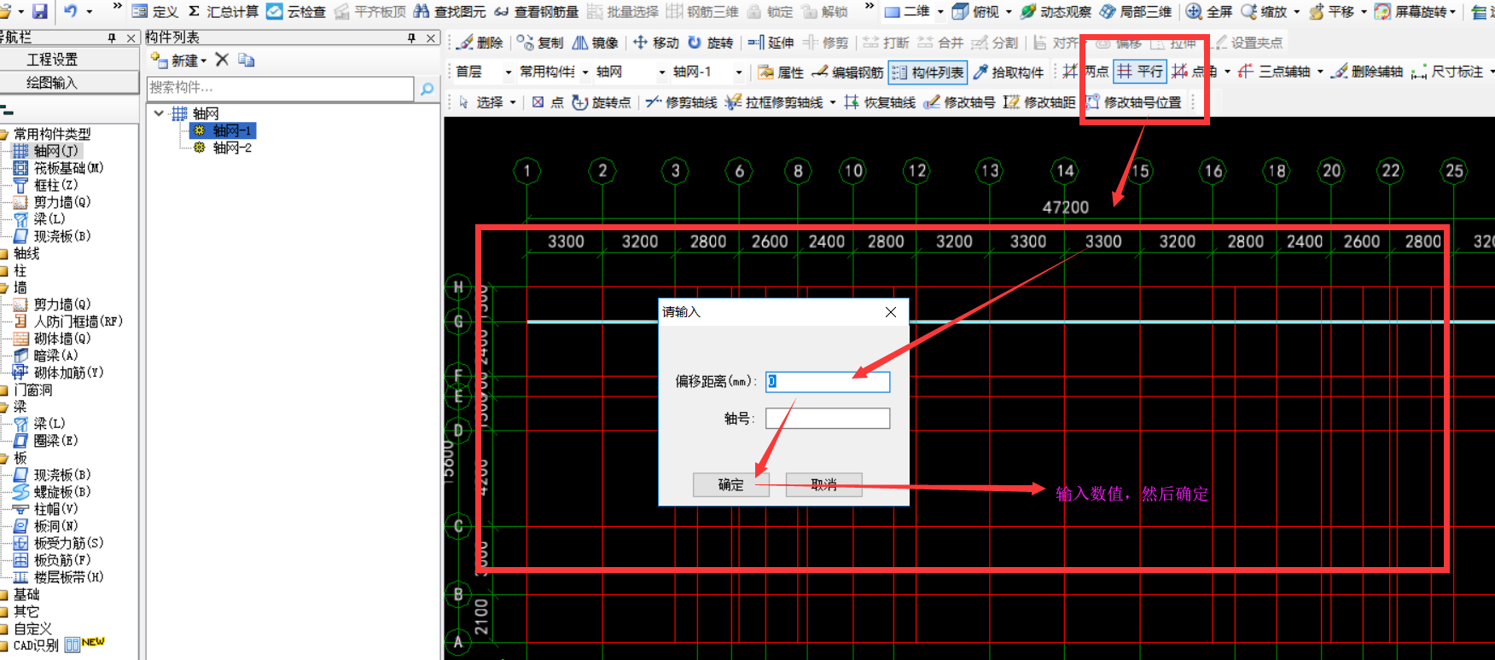Click 尺寸标注 dimension tool
Viewport: 1495px width, 660px height.
click(x=1447, y=72)
